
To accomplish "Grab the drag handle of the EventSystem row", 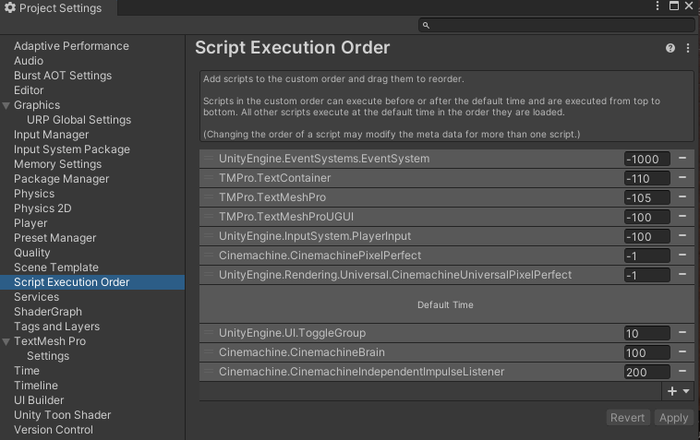I will [x=209, y=159].
